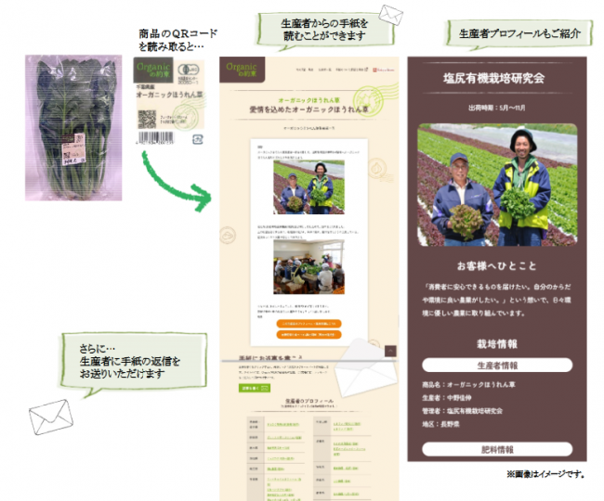Open the group workers photo in letter
Viewport: 604px width, 501px height.
pyautogui.click(x=308, y=268)
